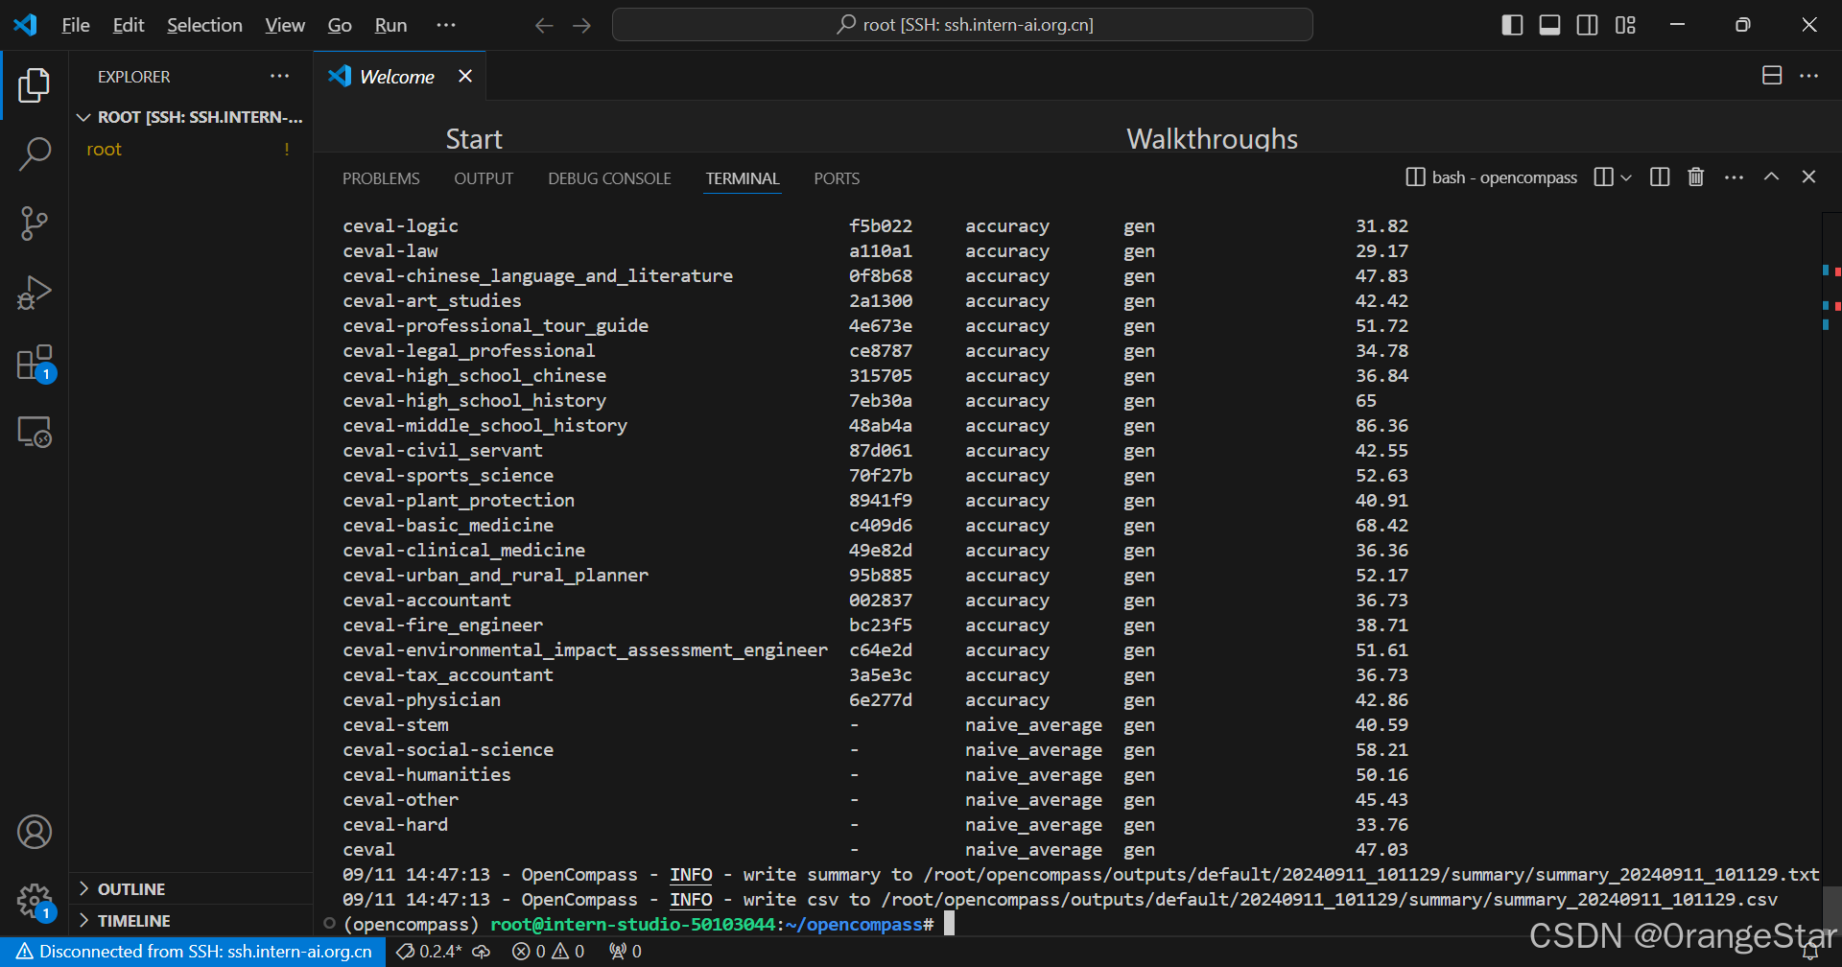Open terminal panel more actions ellipsis

pyautogui.click(x=1734, y=177)
